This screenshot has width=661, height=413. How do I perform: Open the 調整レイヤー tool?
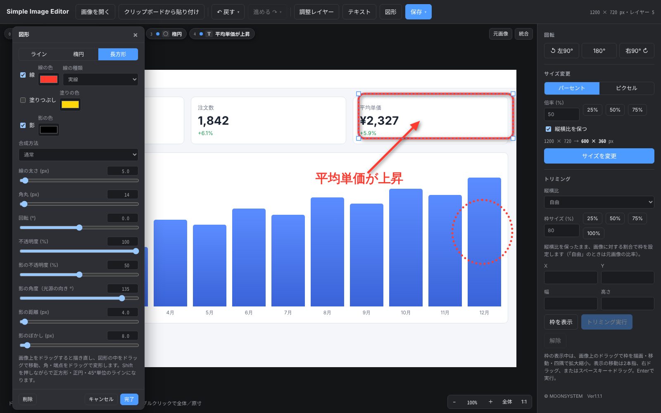(316, 12)
